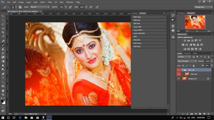Open brush Flow slider arrow

86,7
